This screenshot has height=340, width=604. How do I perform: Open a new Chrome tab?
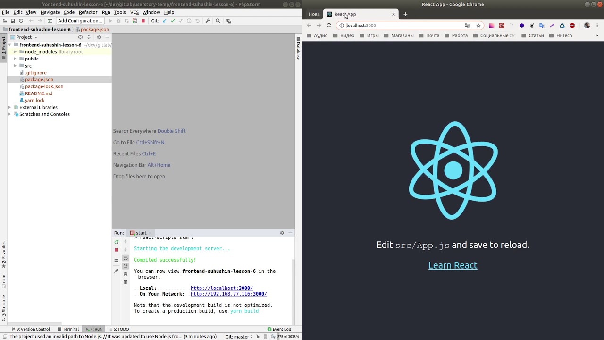(405, 14)
